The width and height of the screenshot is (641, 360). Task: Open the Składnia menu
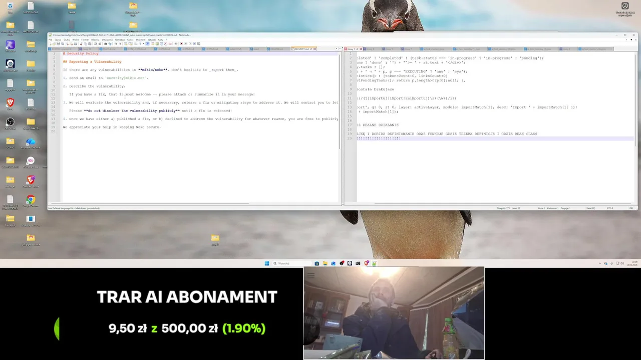[95, 39]
